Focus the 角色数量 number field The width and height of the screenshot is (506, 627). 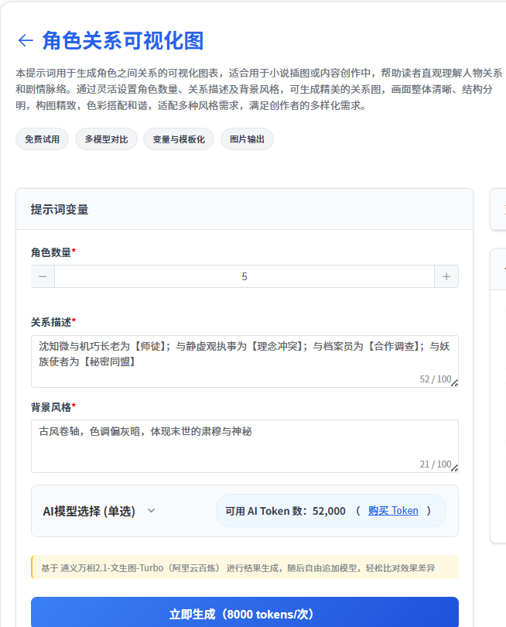244,277
